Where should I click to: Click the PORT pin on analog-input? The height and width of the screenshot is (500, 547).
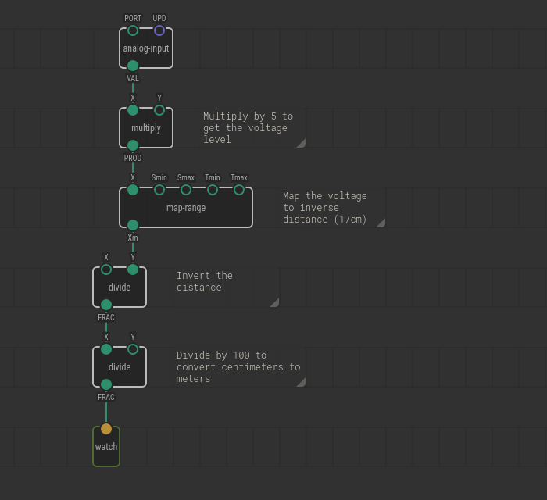(x=133, y=30)
